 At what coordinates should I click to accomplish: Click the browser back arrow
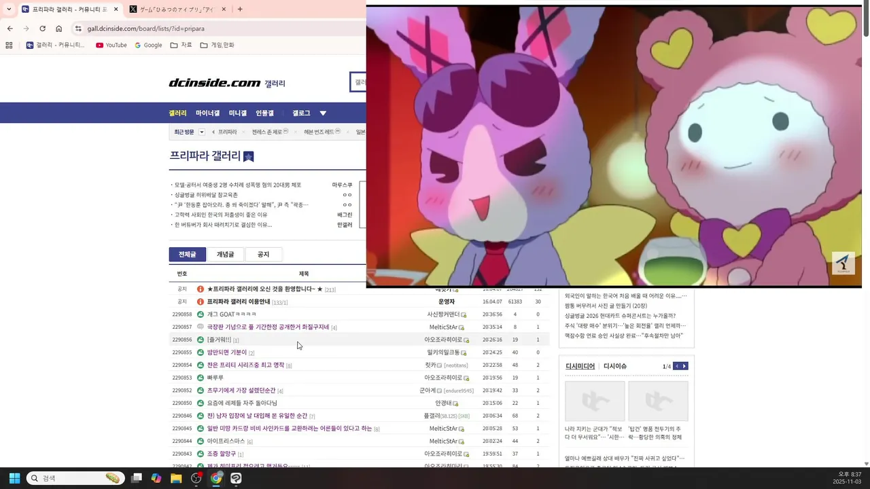tap(10, 29)
